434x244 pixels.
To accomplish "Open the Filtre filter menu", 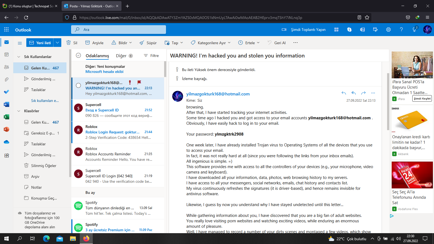I will point(151,56).
